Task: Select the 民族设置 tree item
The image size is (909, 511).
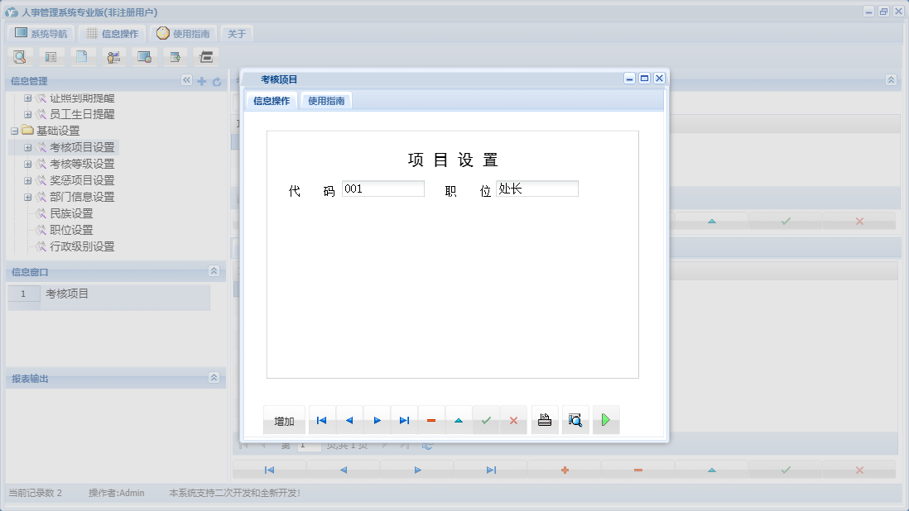Action: click(x=70, y=213)
